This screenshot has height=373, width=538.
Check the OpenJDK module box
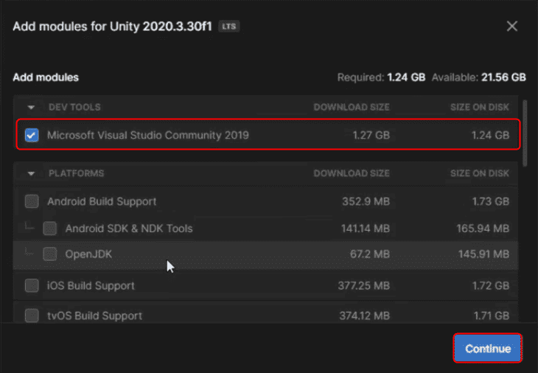coord(50,254)
